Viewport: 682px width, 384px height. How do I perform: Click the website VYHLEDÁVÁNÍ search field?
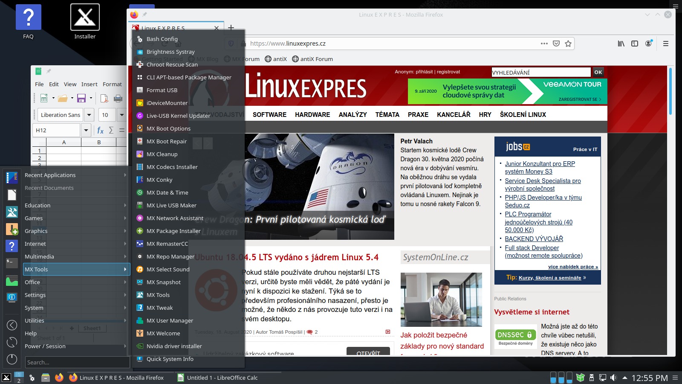[541, 72]
